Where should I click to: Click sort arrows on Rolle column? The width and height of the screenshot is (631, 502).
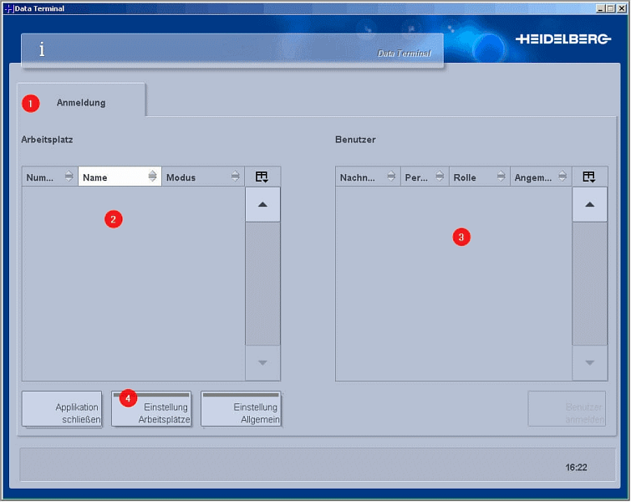point(501,177)
